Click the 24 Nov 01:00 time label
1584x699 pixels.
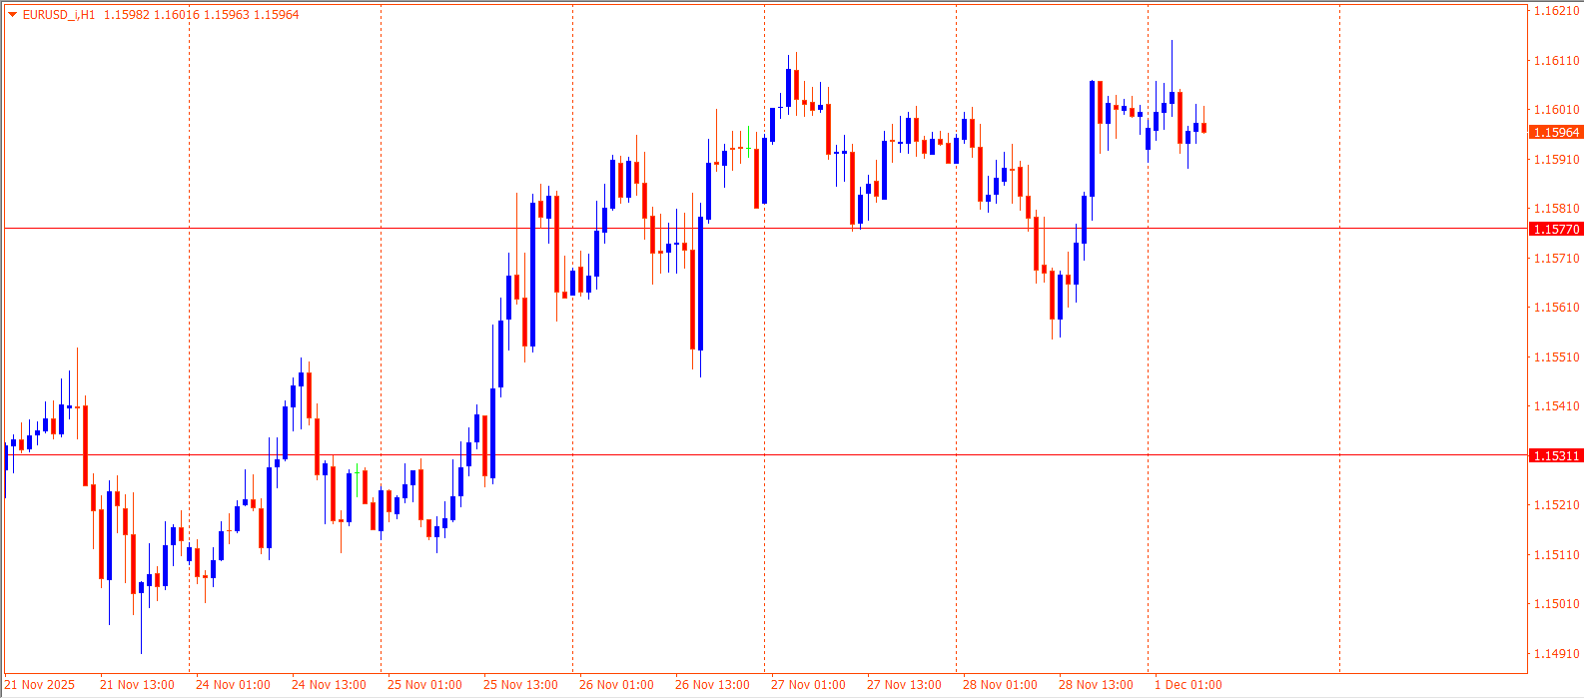(x=233, y=685)
